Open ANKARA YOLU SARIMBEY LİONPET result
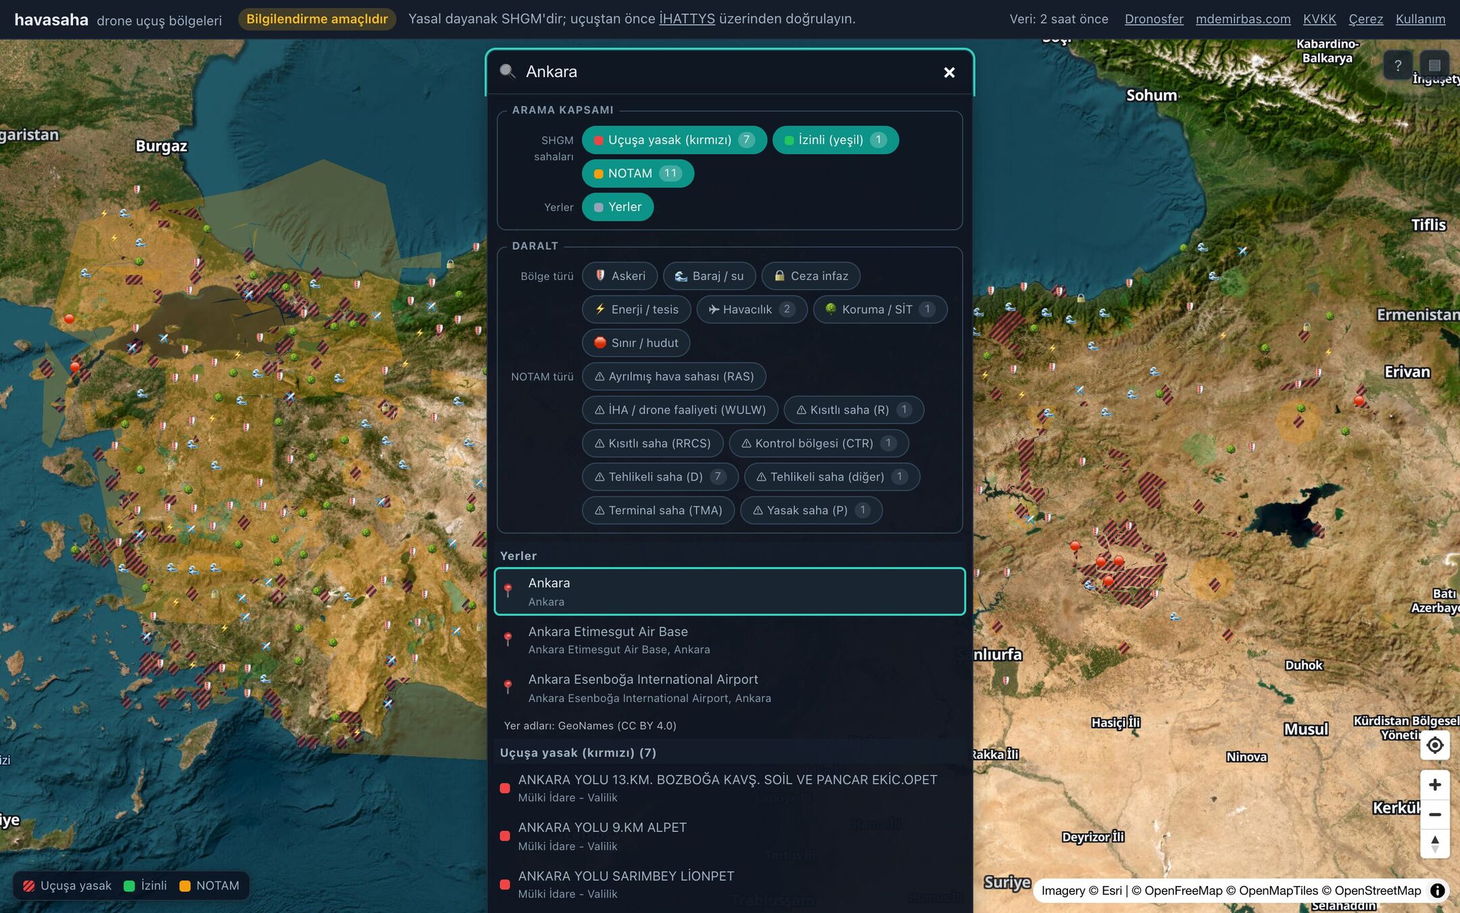 (x=729, y=884)
